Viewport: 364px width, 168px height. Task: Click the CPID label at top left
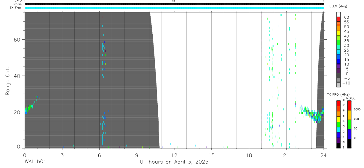[x=18, y=1]
